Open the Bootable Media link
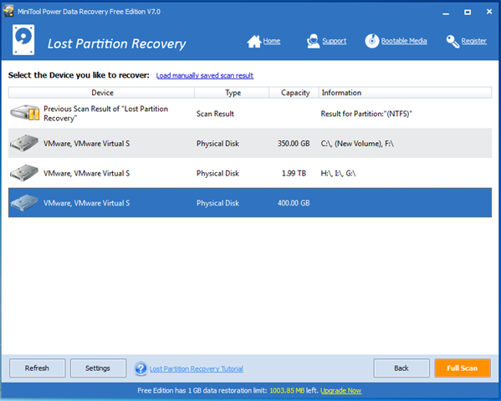The height and width of the screenshot is (401, 501). click(404, 41)
